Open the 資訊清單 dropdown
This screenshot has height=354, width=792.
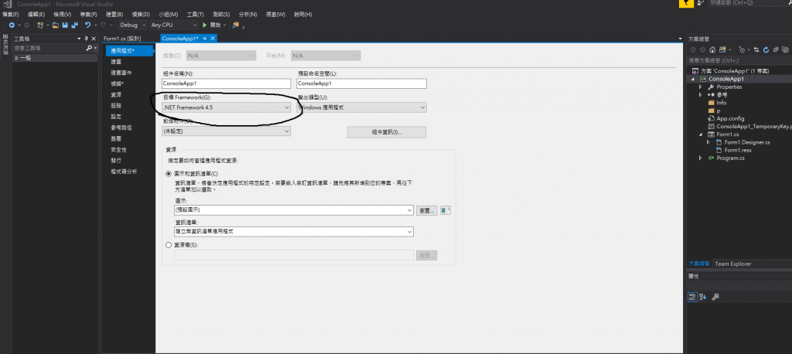tap(293, 231)
